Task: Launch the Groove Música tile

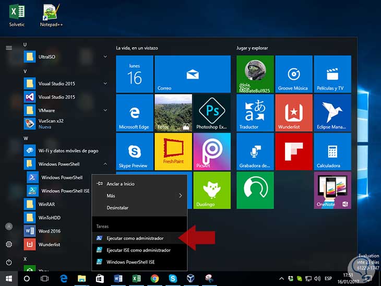Action: pyautogui.click(x=294, y=74)
